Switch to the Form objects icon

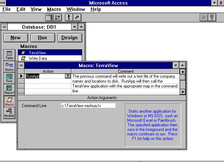[x=9, y=78]
